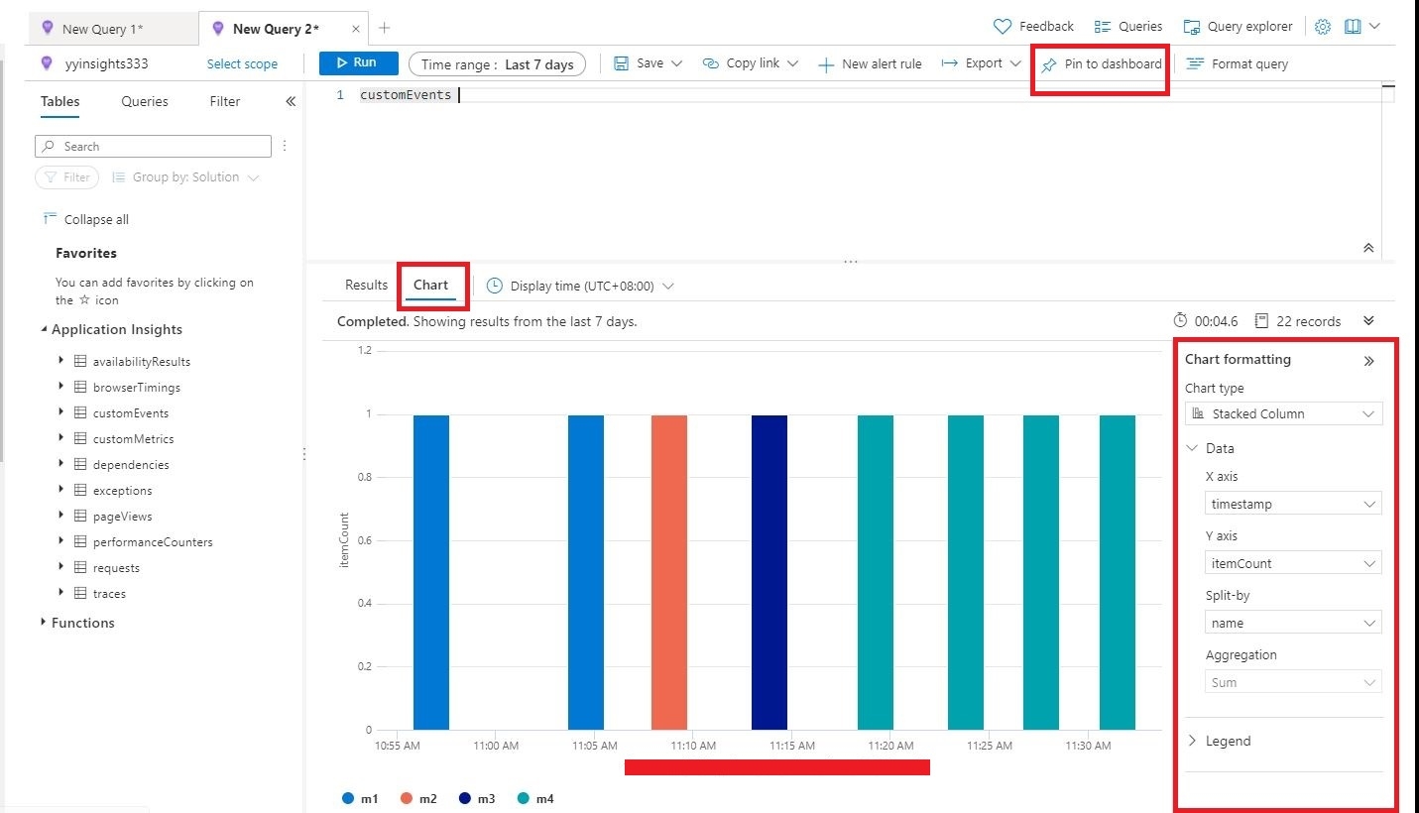Select the customMetrics table row
The image size is (1419, 813).
pos(133,439)
